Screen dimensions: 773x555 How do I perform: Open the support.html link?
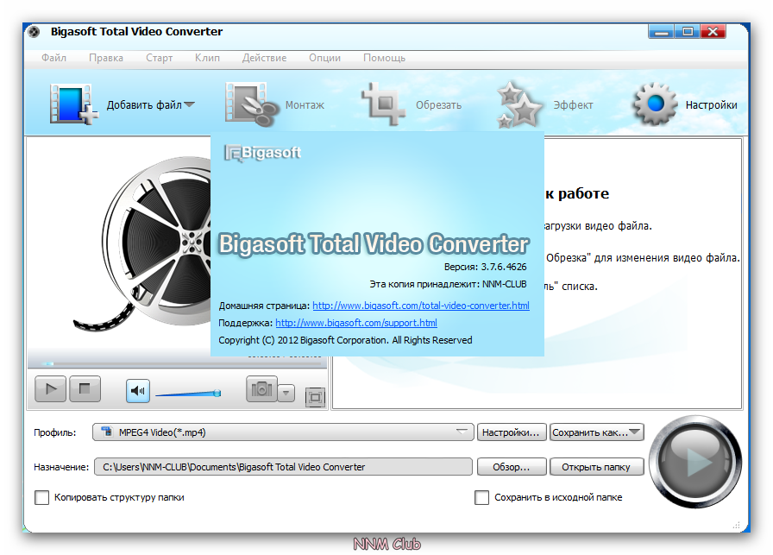[x=356, y=323]
